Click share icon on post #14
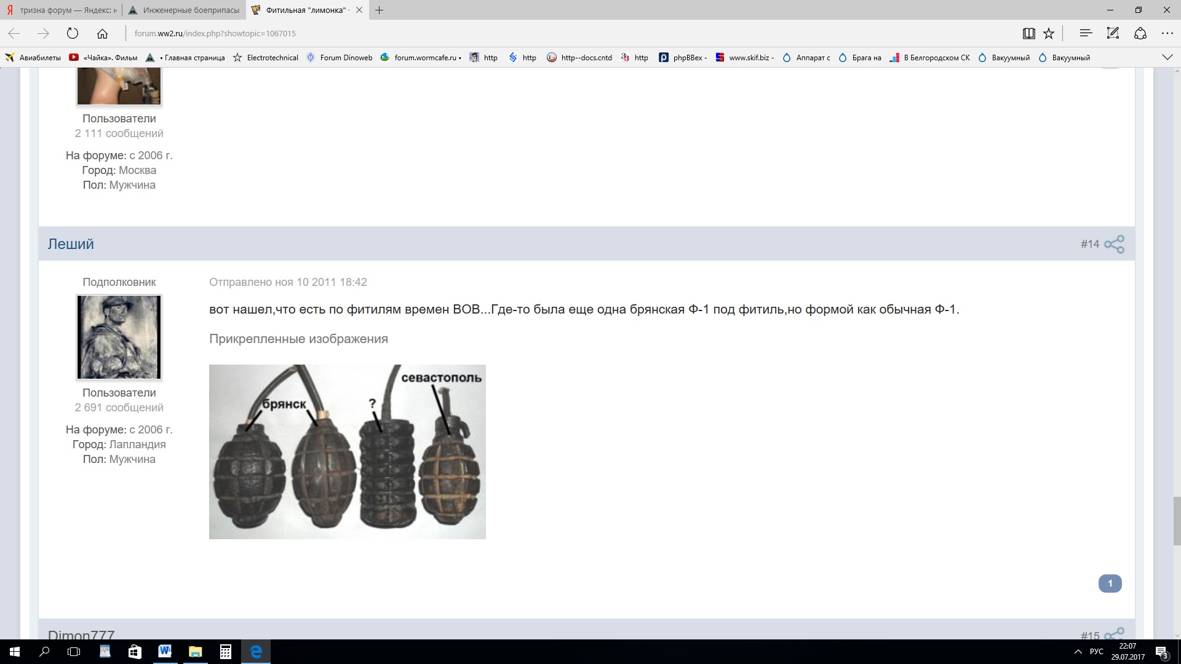This screenshot has width=1181, height=664. coord(1114,244)
